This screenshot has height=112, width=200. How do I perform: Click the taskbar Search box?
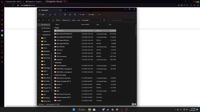tap(82, 110)
